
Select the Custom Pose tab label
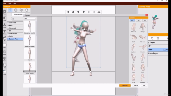tap(18, 14)
